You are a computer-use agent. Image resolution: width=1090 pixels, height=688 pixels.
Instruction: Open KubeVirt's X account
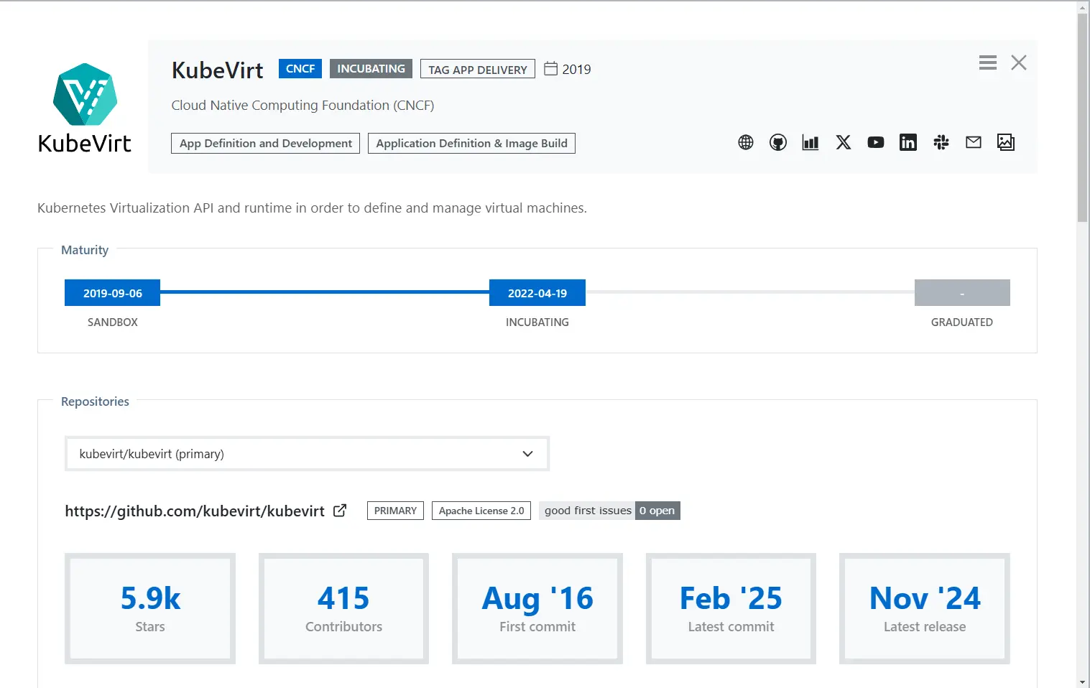pyautogui.click(x=843, y=142)
